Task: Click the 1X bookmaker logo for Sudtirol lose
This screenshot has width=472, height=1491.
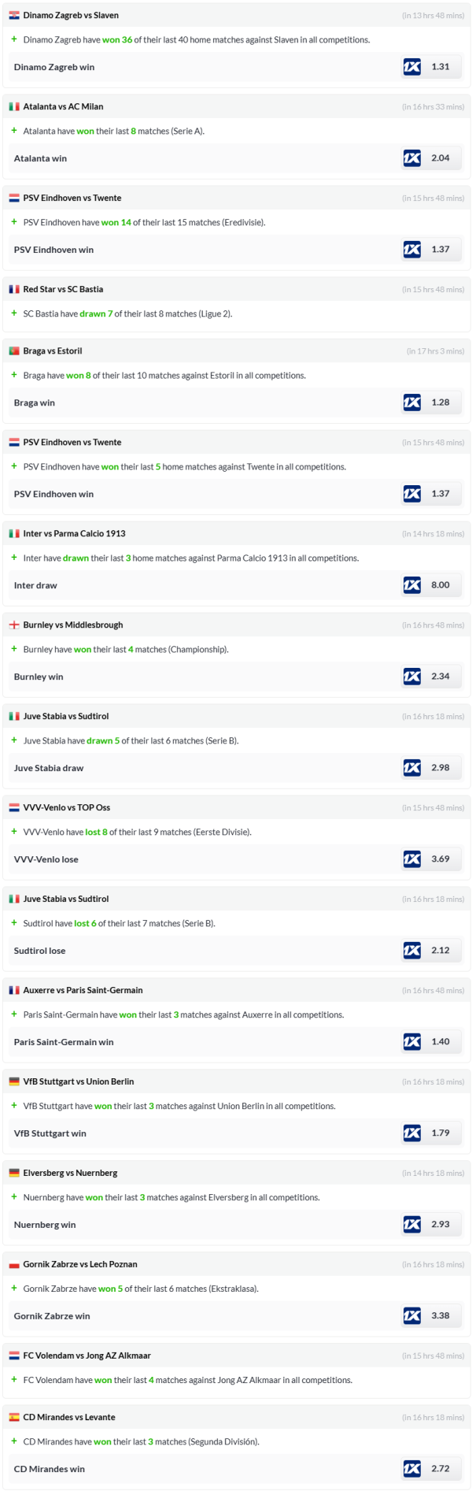Action: (412, 951)
